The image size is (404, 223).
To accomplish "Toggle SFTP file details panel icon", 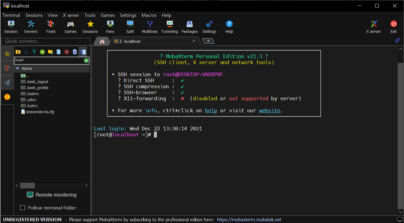I will [x=83, y=52].
